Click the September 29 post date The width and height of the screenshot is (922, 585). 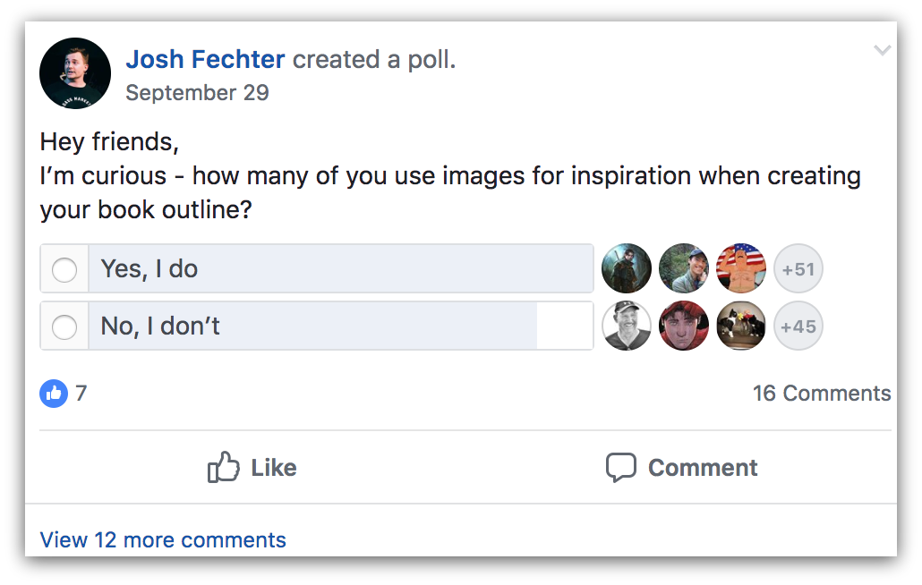click(197, 93)
